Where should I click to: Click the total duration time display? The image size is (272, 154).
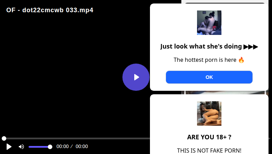pos(82,146)
